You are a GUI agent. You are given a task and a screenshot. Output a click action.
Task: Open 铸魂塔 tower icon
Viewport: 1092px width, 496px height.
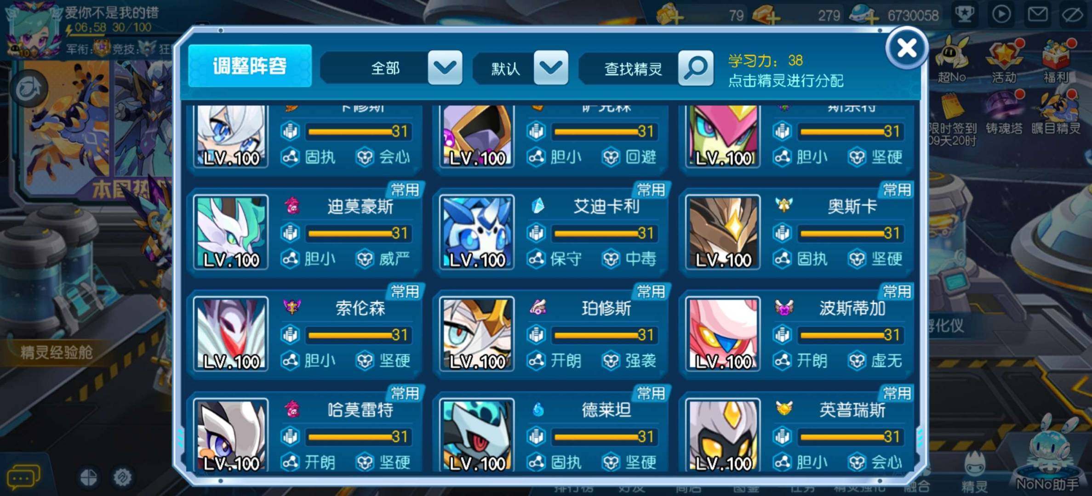[1005, 113]
